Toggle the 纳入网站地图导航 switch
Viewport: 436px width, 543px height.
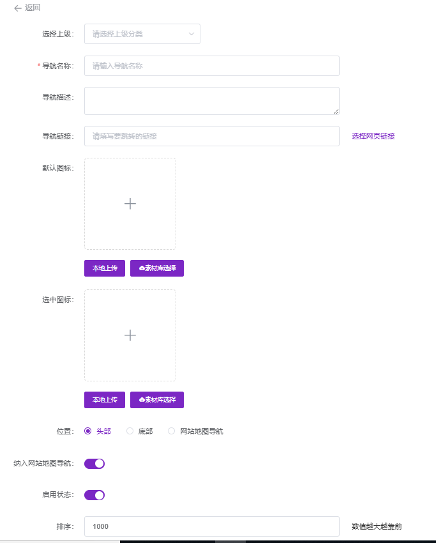94,464
